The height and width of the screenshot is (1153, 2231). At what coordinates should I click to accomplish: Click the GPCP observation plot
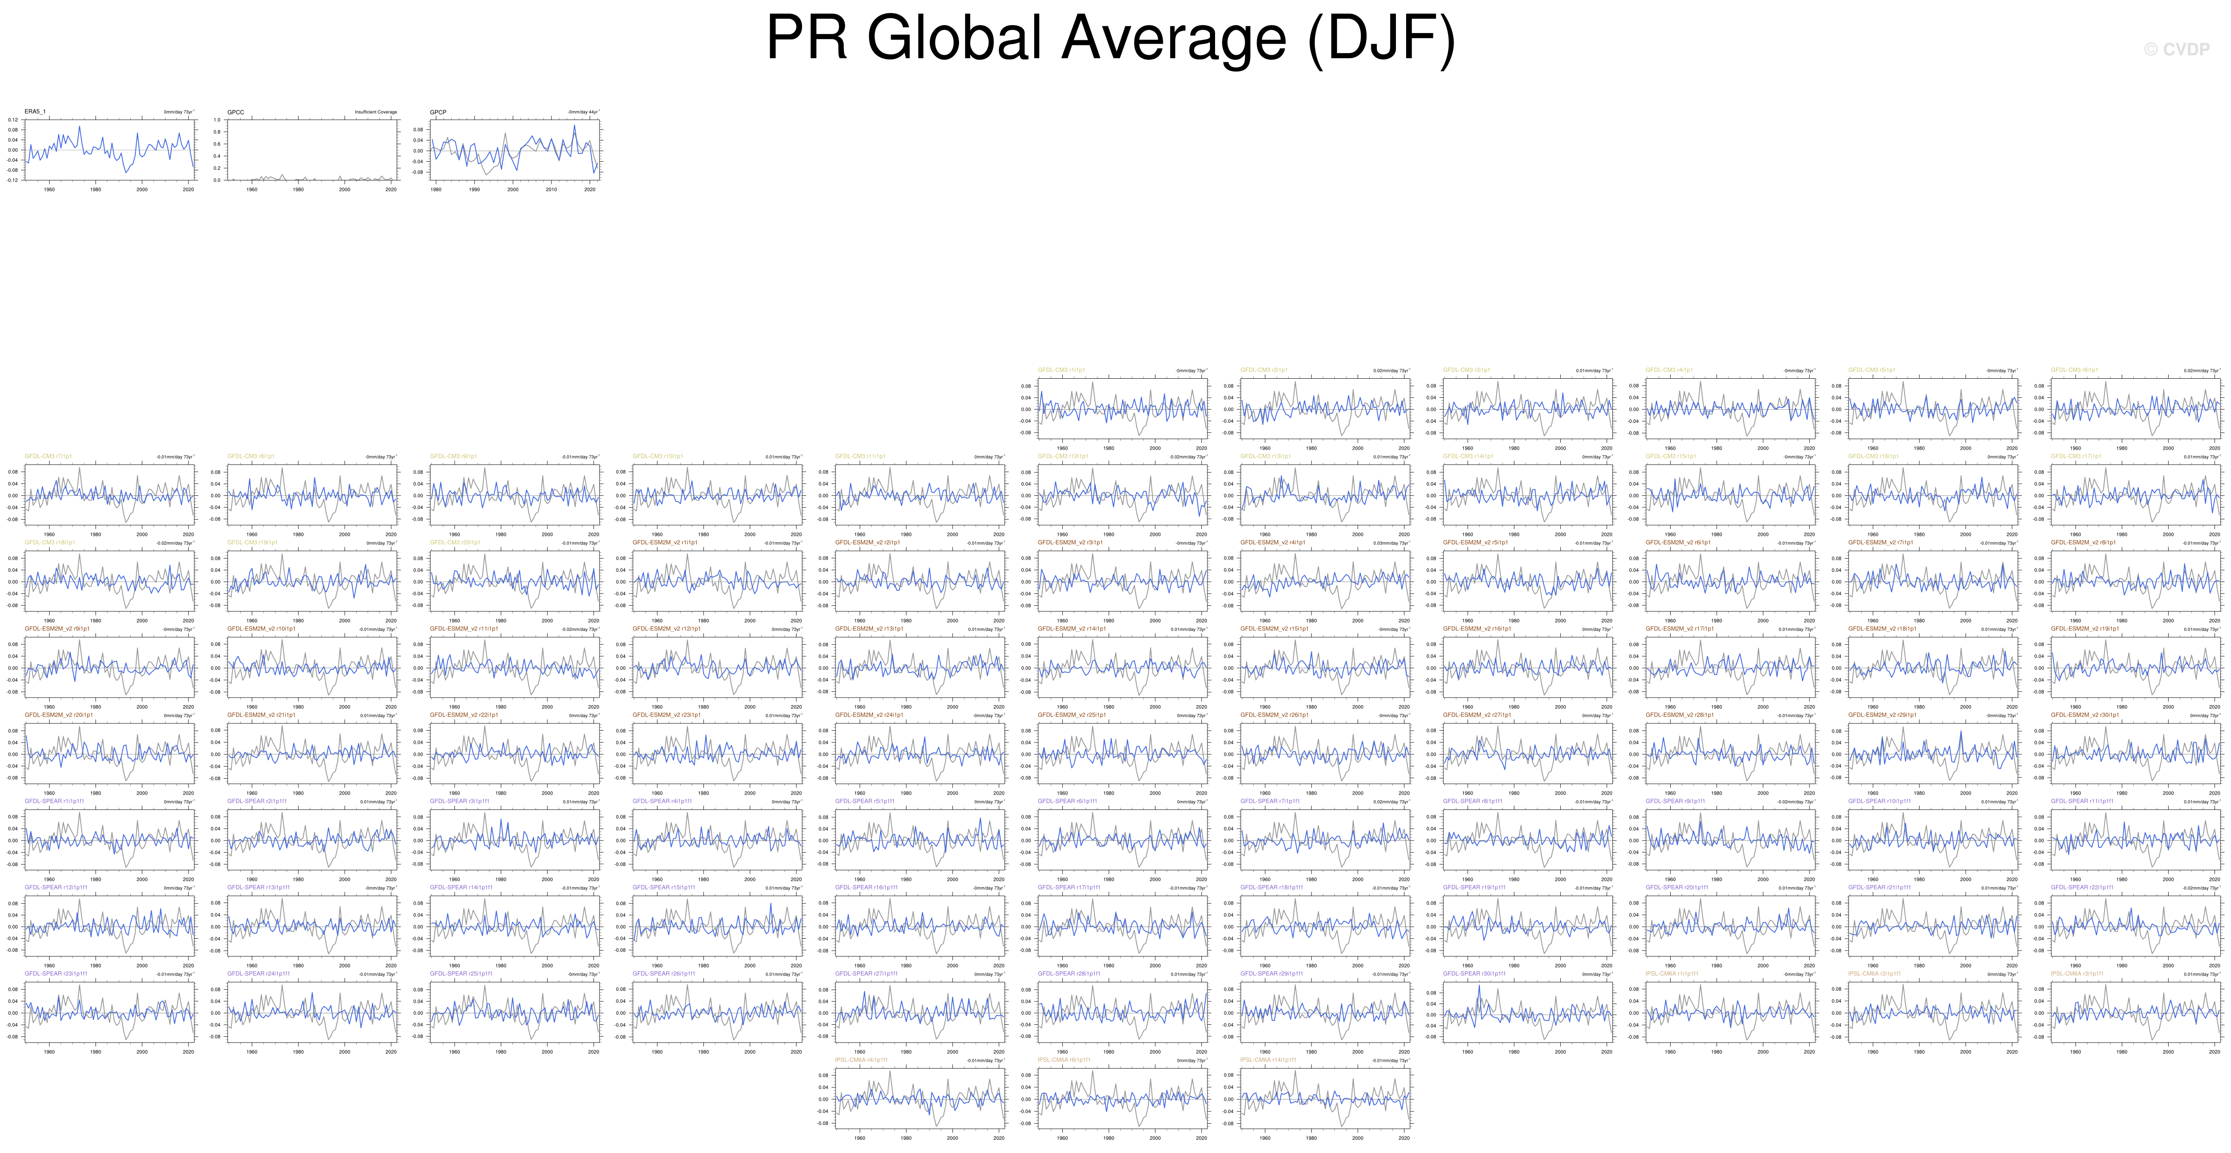[x=515, y=150]
